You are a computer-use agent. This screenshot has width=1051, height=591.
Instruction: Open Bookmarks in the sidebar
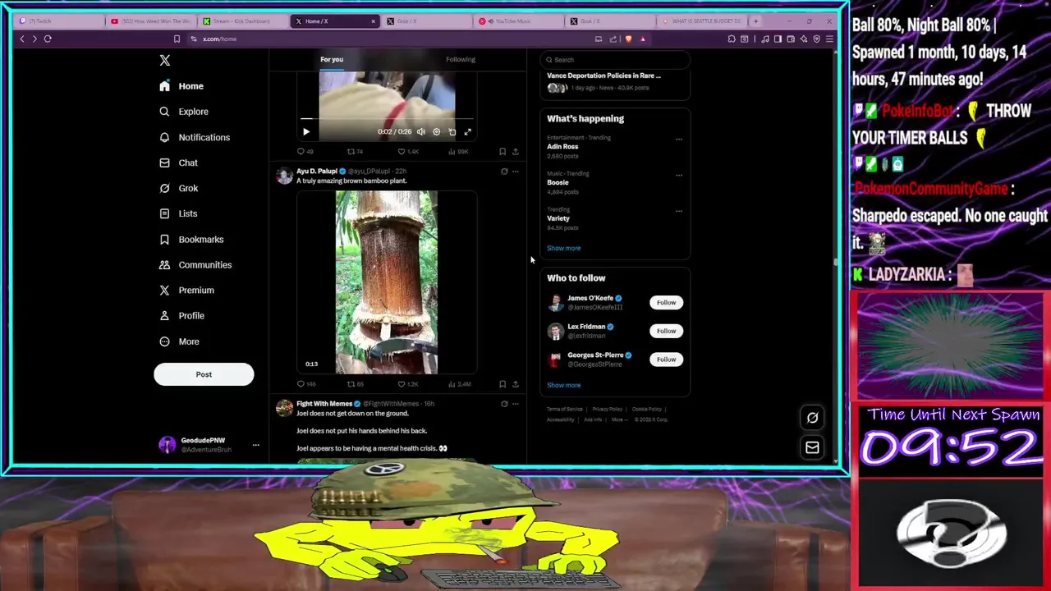tap(192, 239)
